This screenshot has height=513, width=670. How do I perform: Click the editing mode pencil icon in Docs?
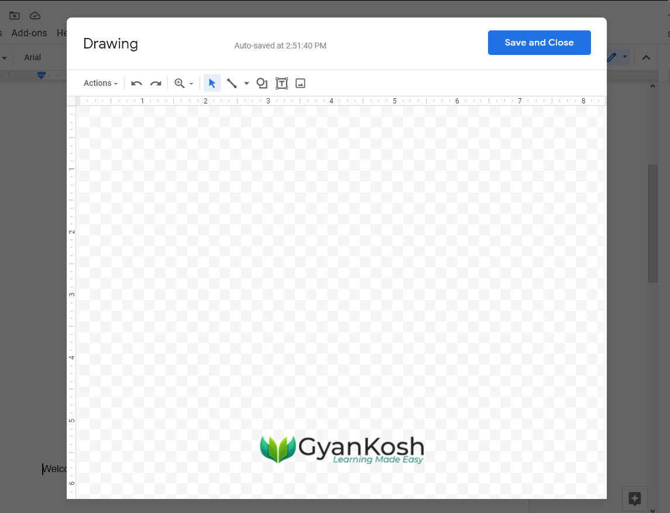pos(611,57)
